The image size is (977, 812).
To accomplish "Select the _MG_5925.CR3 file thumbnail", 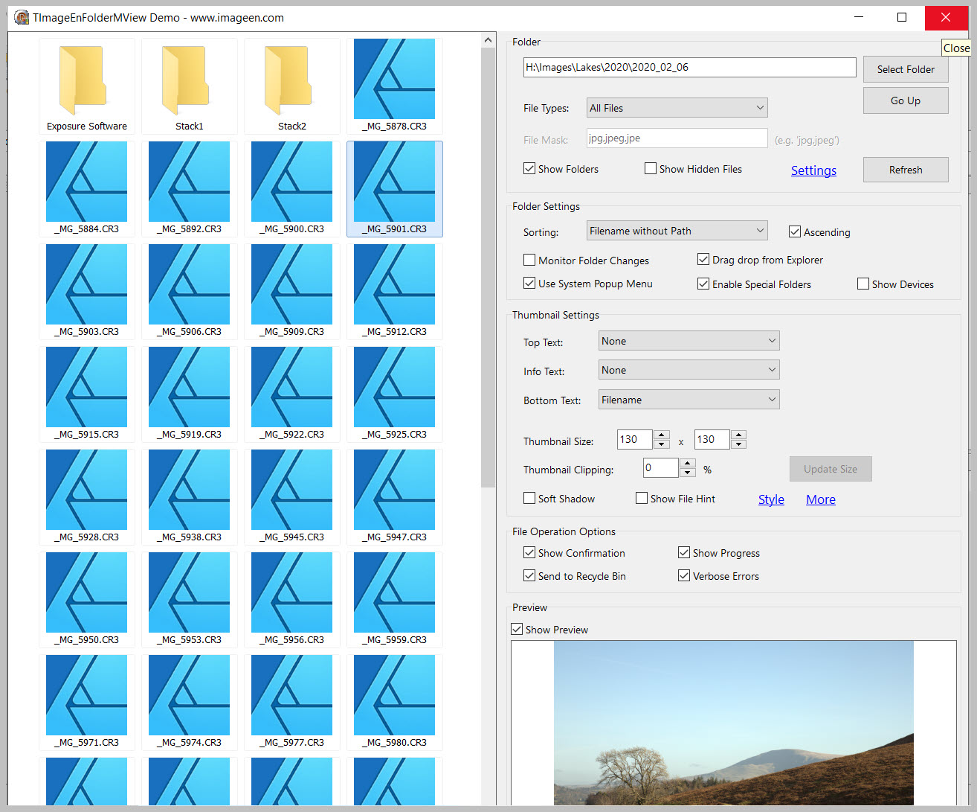I will coord(395,394).
